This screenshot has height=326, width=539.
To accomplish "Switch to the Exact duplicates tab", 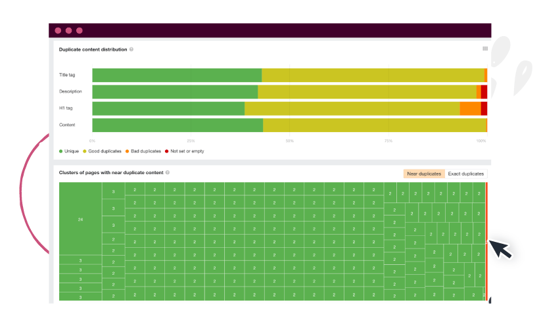I will click(466, 174).
